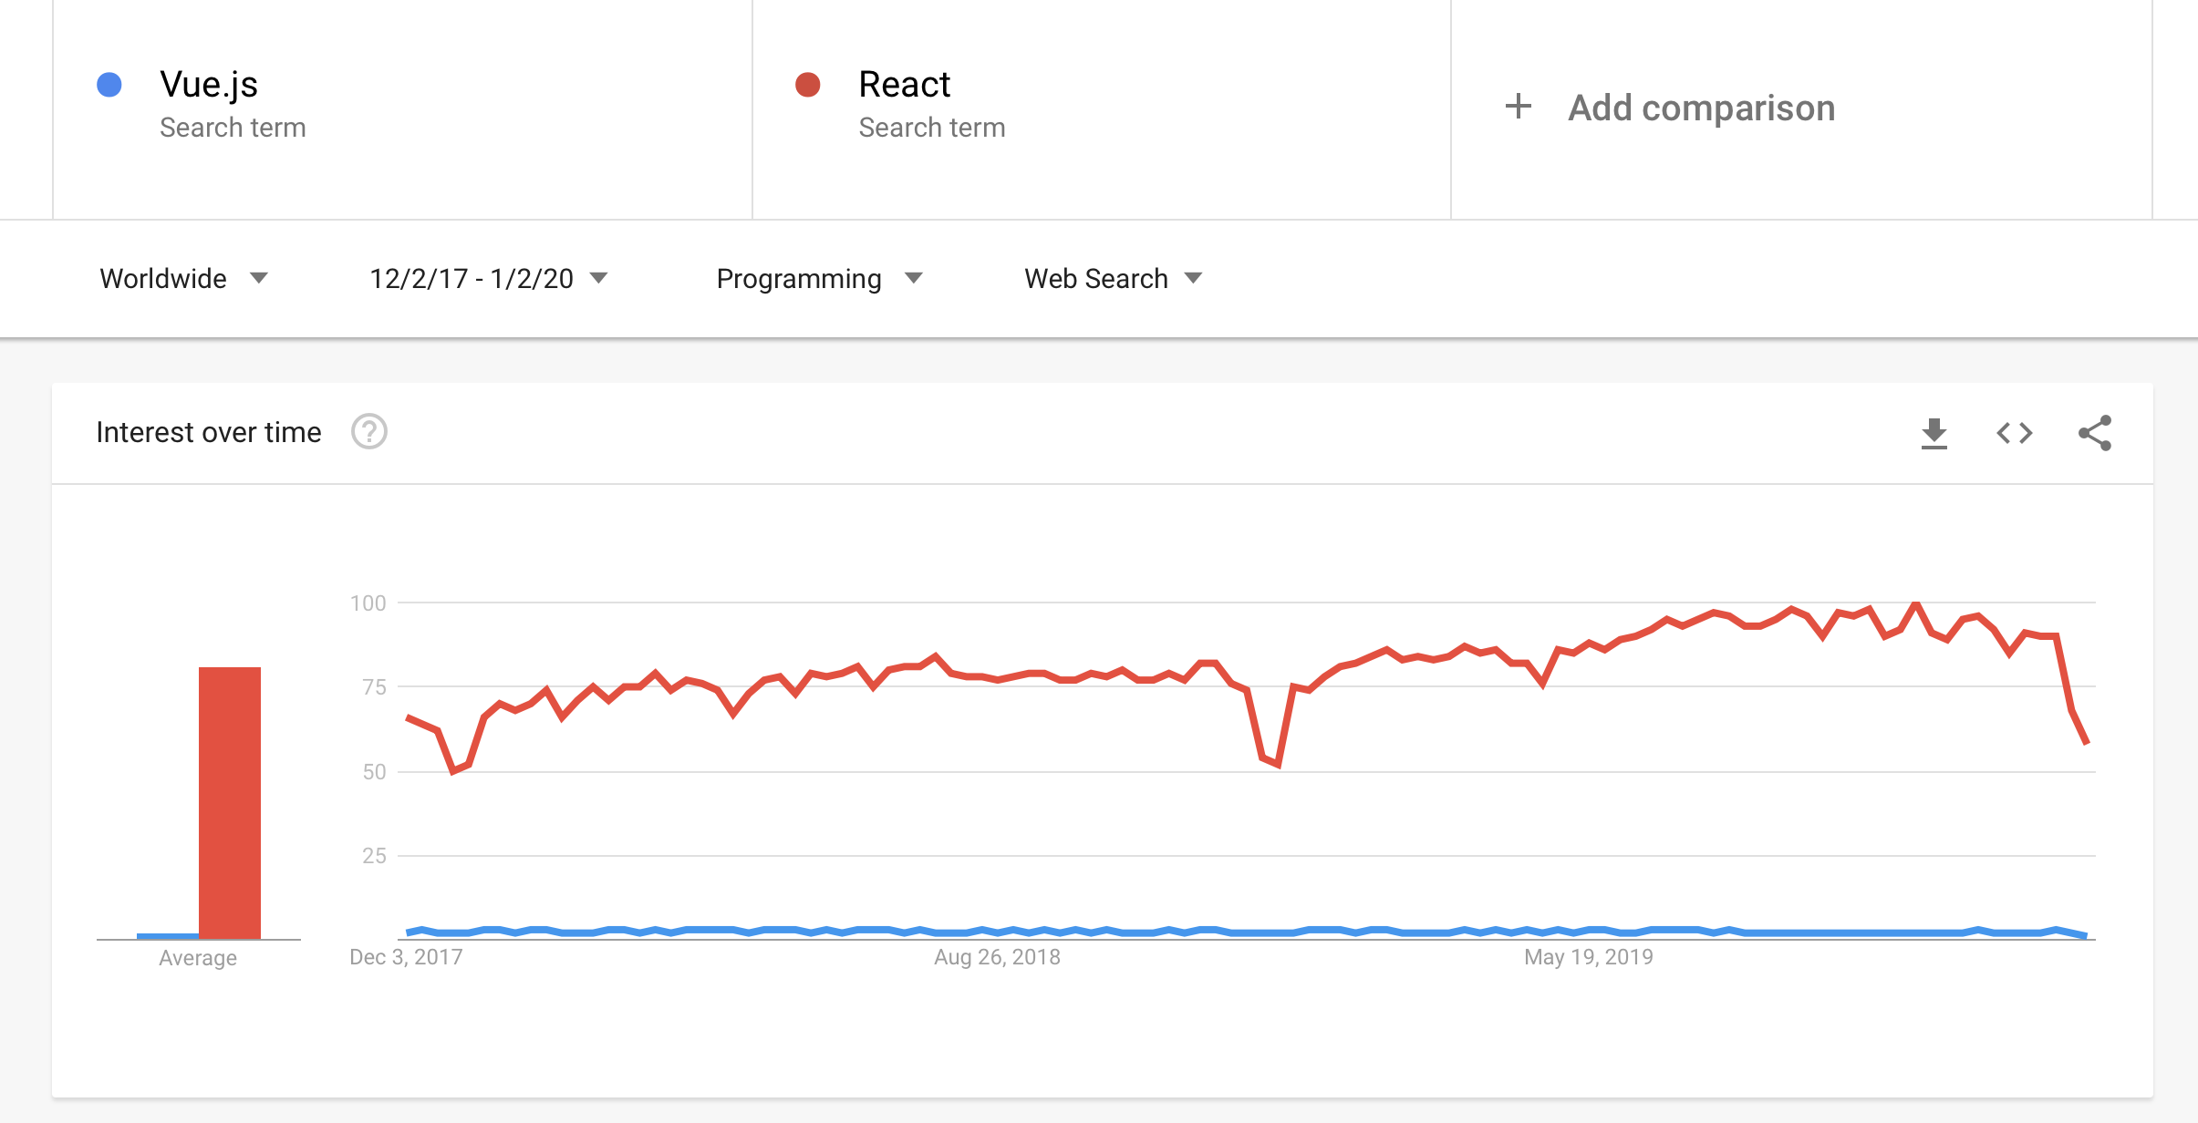Edit the React search term

coord(904,84)
